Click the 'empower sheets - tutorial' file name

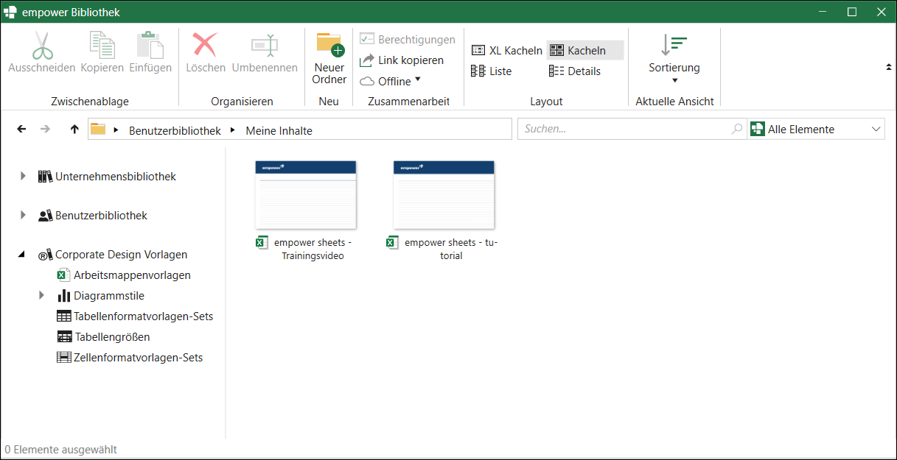click(451, 250)
